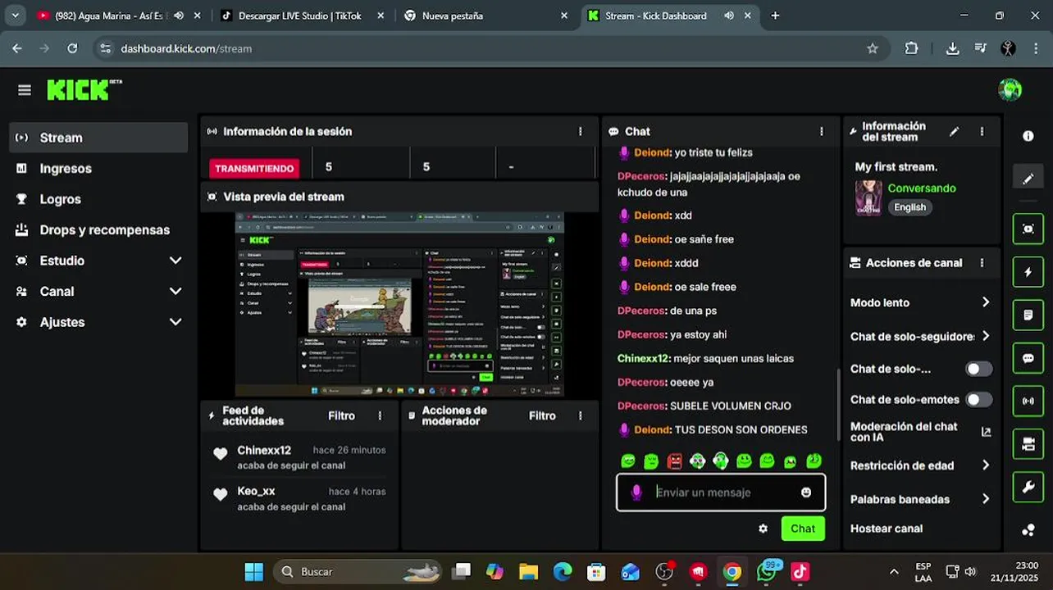Image resolution: width=1053 pixels, height=590 pixels.
Task: Click the Windows Buscar search box
Action: click(357, 572)
